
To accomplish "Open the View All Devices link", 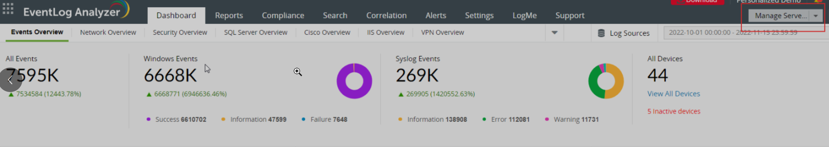I will pos(673,94).
